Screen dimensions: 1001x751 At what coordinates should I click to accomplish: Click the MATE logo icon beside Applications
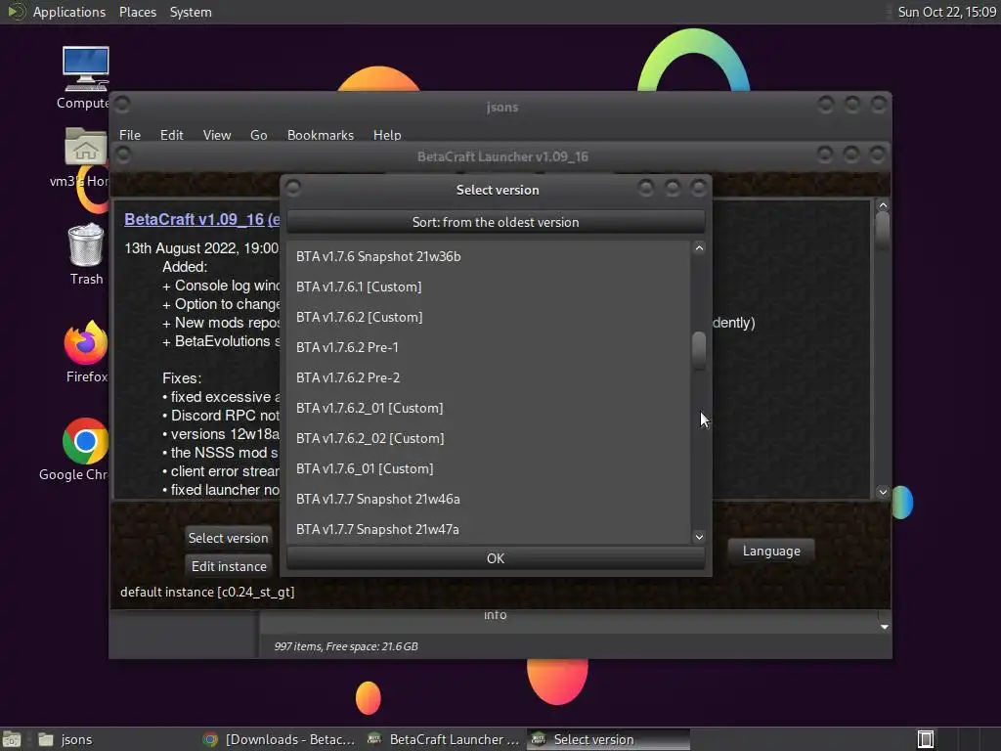pyautogui.click(x=16, y=12)
